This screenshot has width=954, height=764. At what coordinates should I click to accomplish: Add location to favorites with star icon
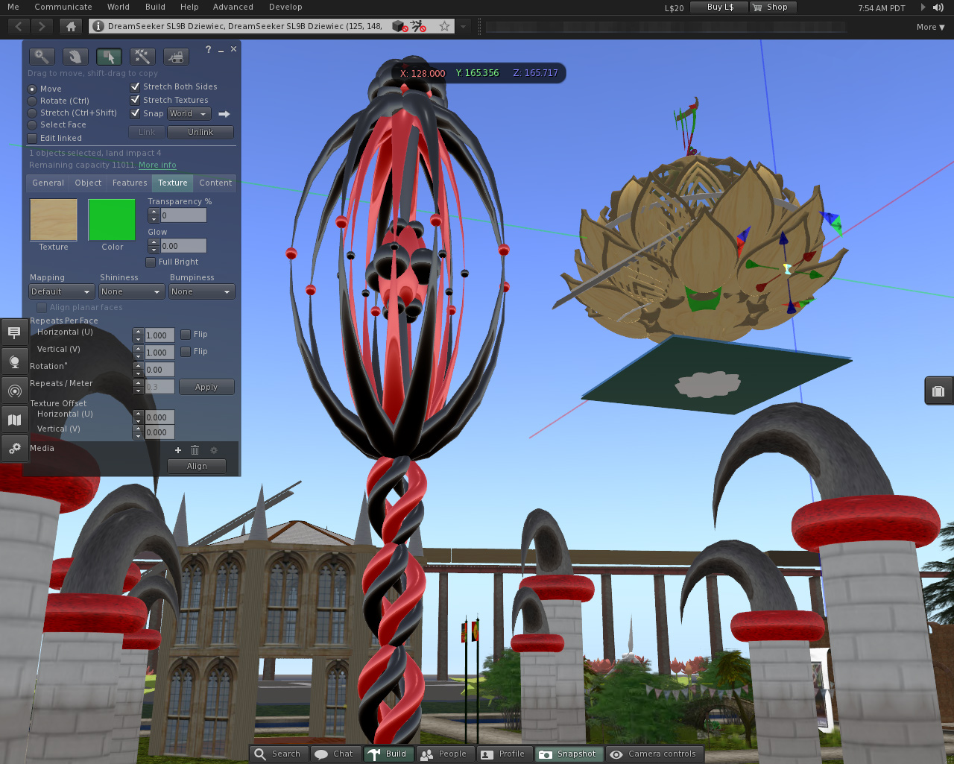coord(444,26)
